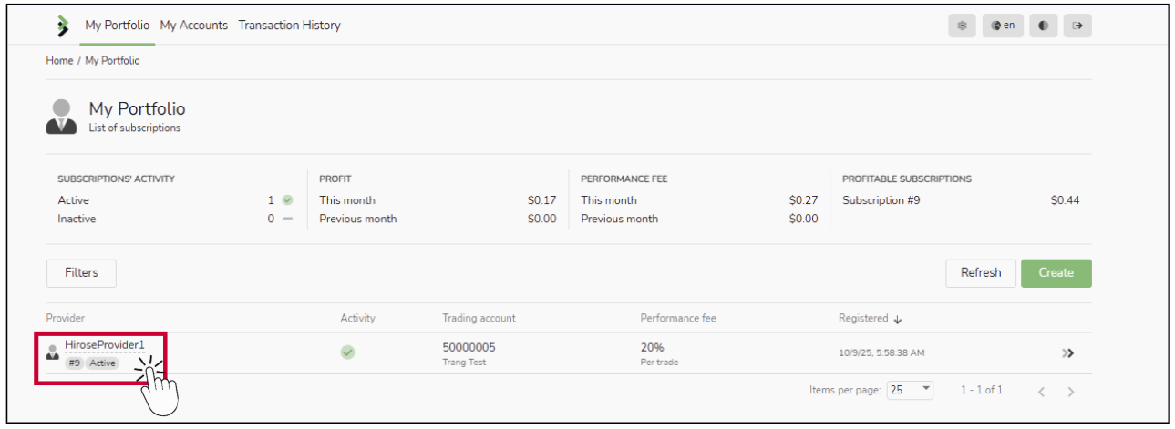Open the My Accounts tab
1175x429 pixels.
tap(194, 26)
